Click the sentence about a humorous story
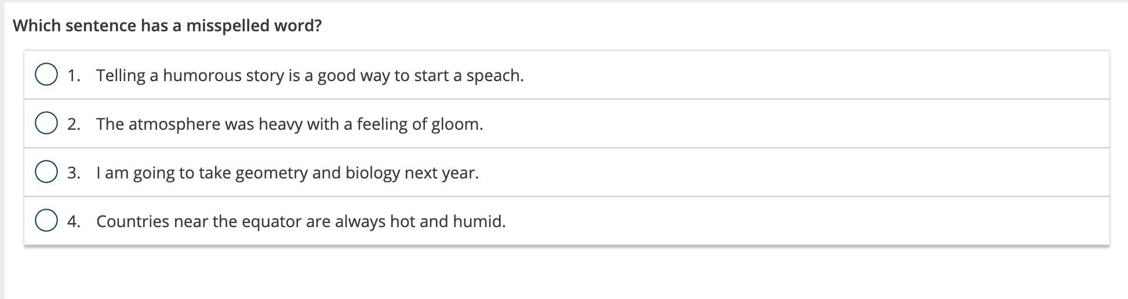Viewport: 1128px width, 299px height. tap(310, 75)
